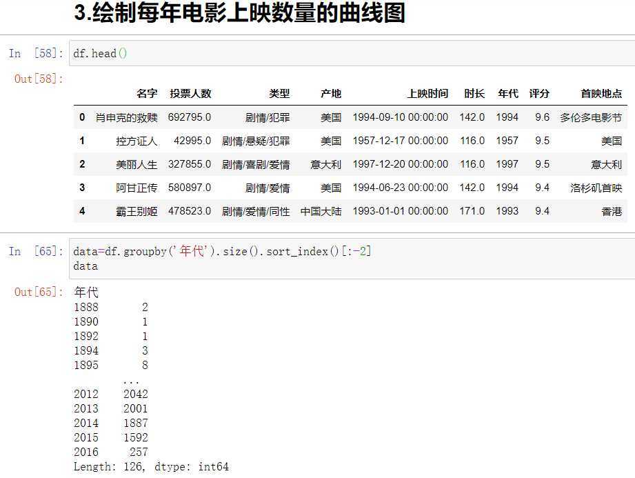Click the rating value 9.6
Screen dimensions: 635x478
pos(542,117)
